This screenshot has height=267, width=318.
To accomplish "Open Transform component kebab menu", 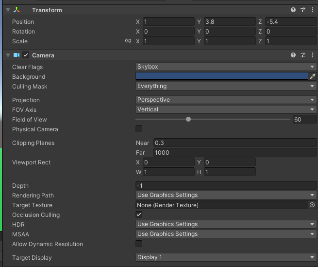I will tap(313, 10).
